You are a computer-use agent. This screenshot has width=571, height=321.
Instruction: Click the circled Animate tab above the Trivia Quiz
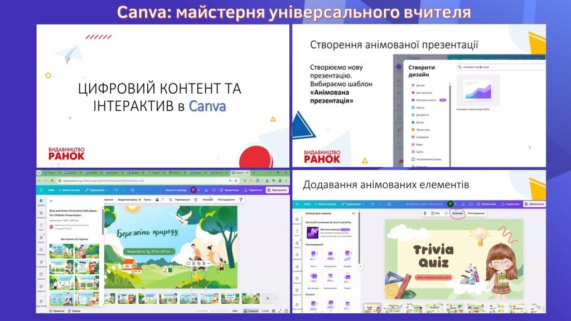coord(457,213)
